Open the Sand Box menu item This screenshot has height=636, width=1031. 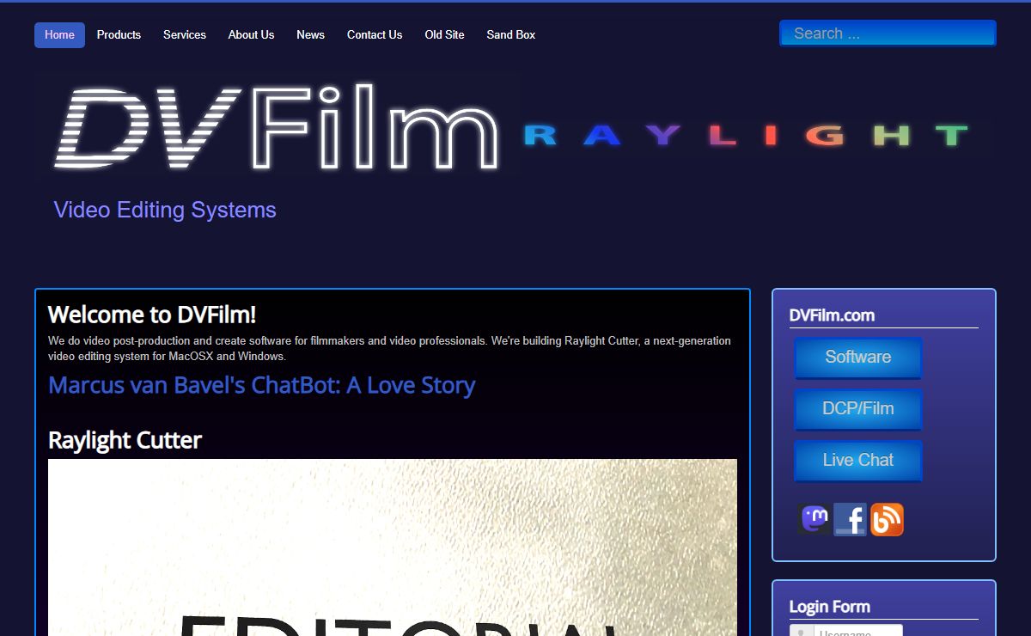(x=511, y=35)
